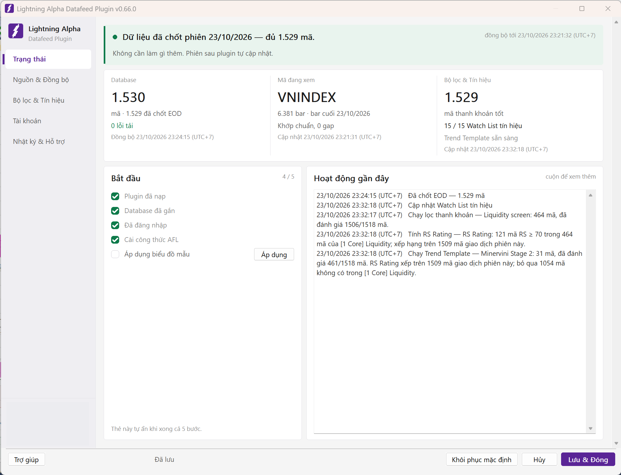Screen dimensions: 621x475
Task: Click the Đã chốt EOD log entry
Action: pyautogui.click(x=401, y=196)
